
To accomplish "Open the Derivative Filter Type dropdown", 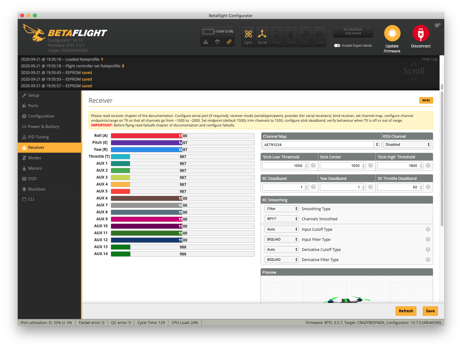I will pos(282,260).
